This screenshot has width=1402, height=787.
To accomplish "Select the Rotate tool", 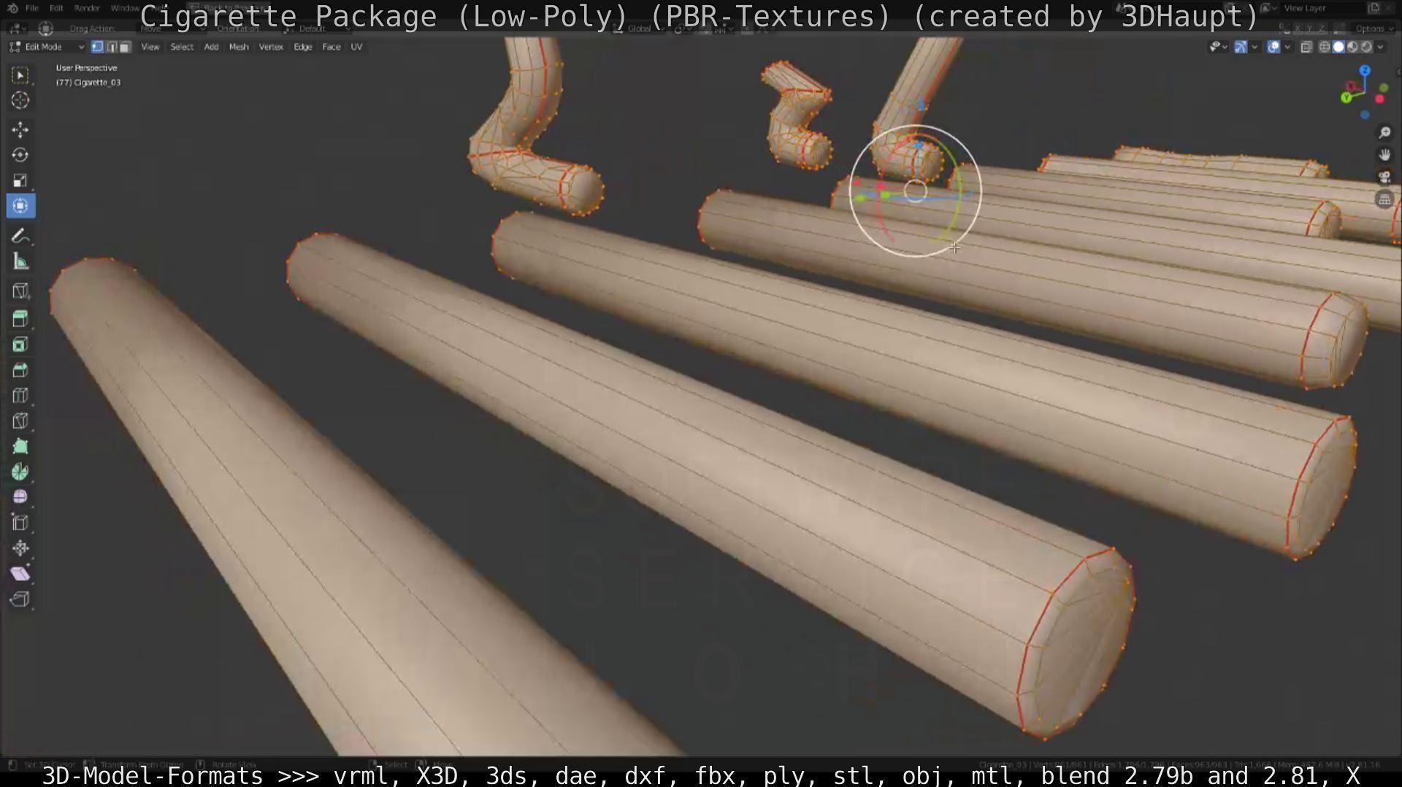I will point(20,155).
